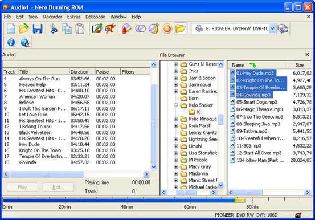Start the burn compilation icon
Image resolution: width=315 pixels, height=220 pixels.
tap(127, 28)
